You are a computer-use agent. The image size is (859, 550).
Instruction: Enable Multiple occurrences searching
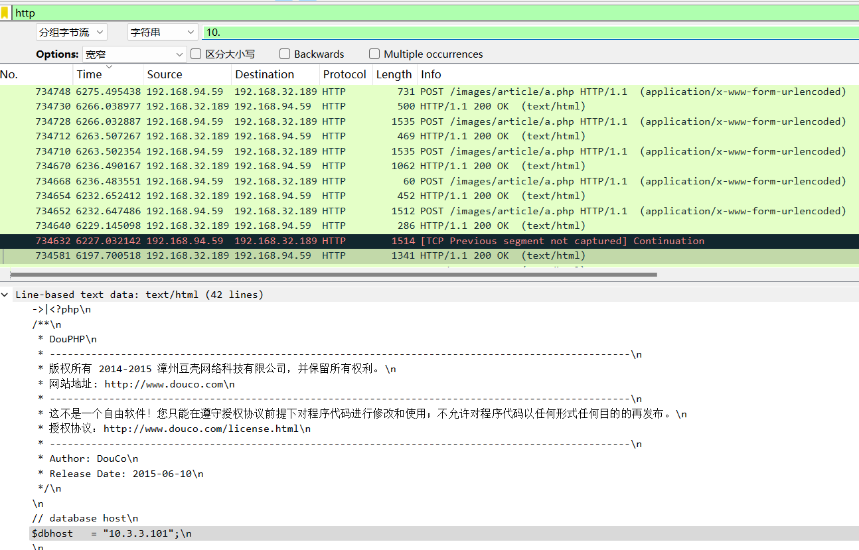coord(374,54)
